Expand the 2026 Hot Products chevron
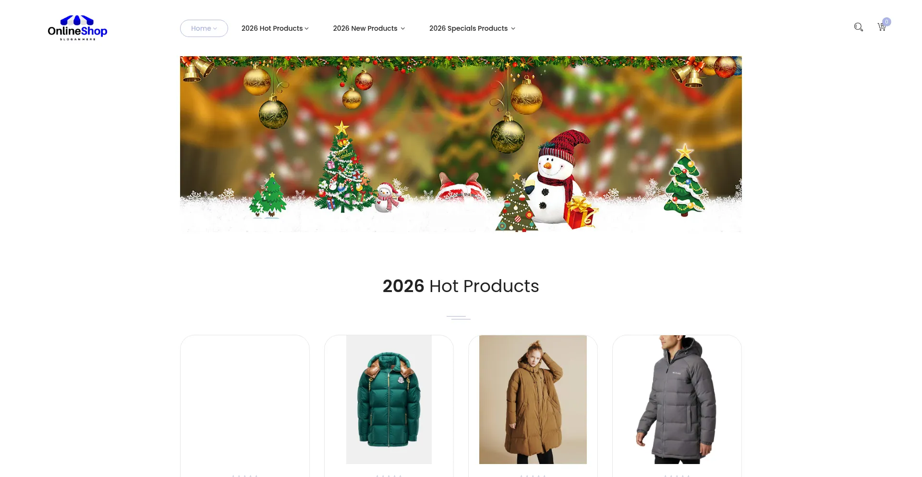922x477 pixels. (306, 29)
